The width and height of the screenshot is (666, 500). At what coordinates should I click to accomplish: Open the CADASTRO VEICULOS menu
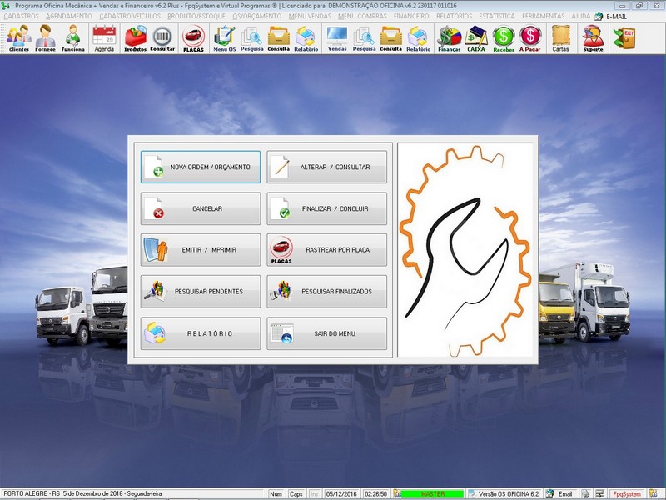(130, 16)
